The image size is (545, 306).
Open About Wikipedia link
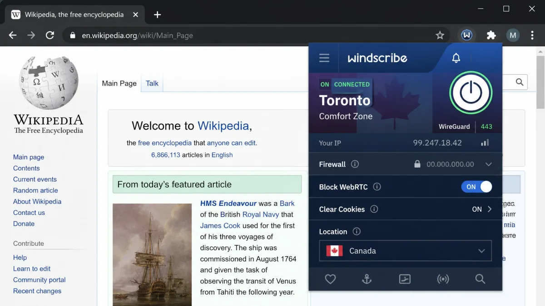(x=37, y=201)
